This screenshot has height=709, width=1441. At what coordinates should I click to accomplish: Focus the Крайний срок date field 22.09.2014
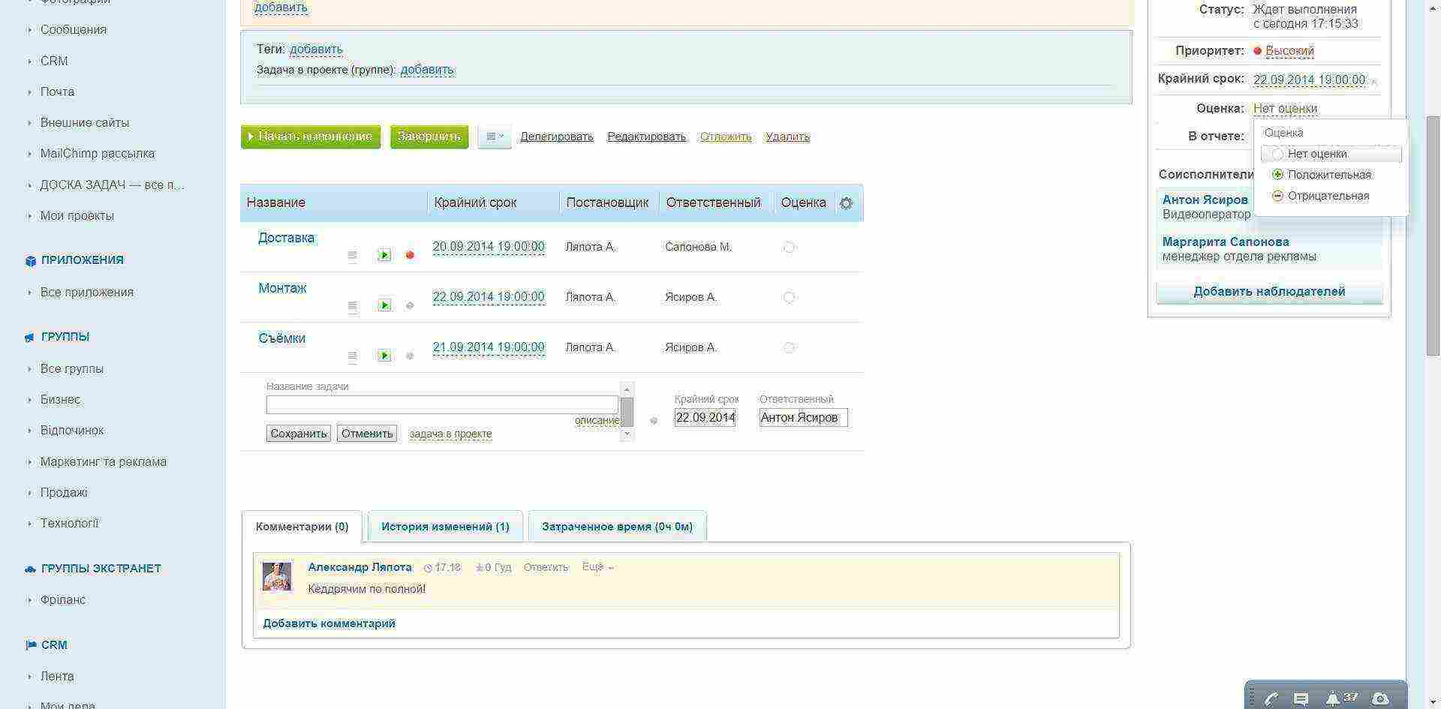click(705, 418)
